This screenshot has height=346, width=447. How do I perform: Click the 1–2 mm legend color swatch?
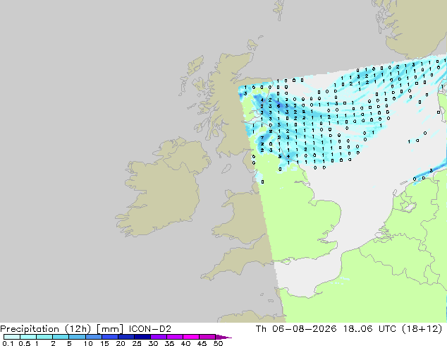coord(44,337)
